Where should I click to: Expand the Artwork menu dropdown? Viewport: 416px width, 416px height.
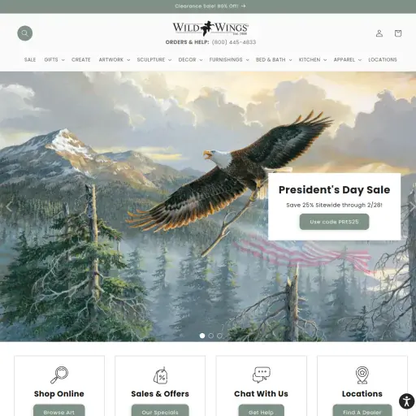pos(115,59)
